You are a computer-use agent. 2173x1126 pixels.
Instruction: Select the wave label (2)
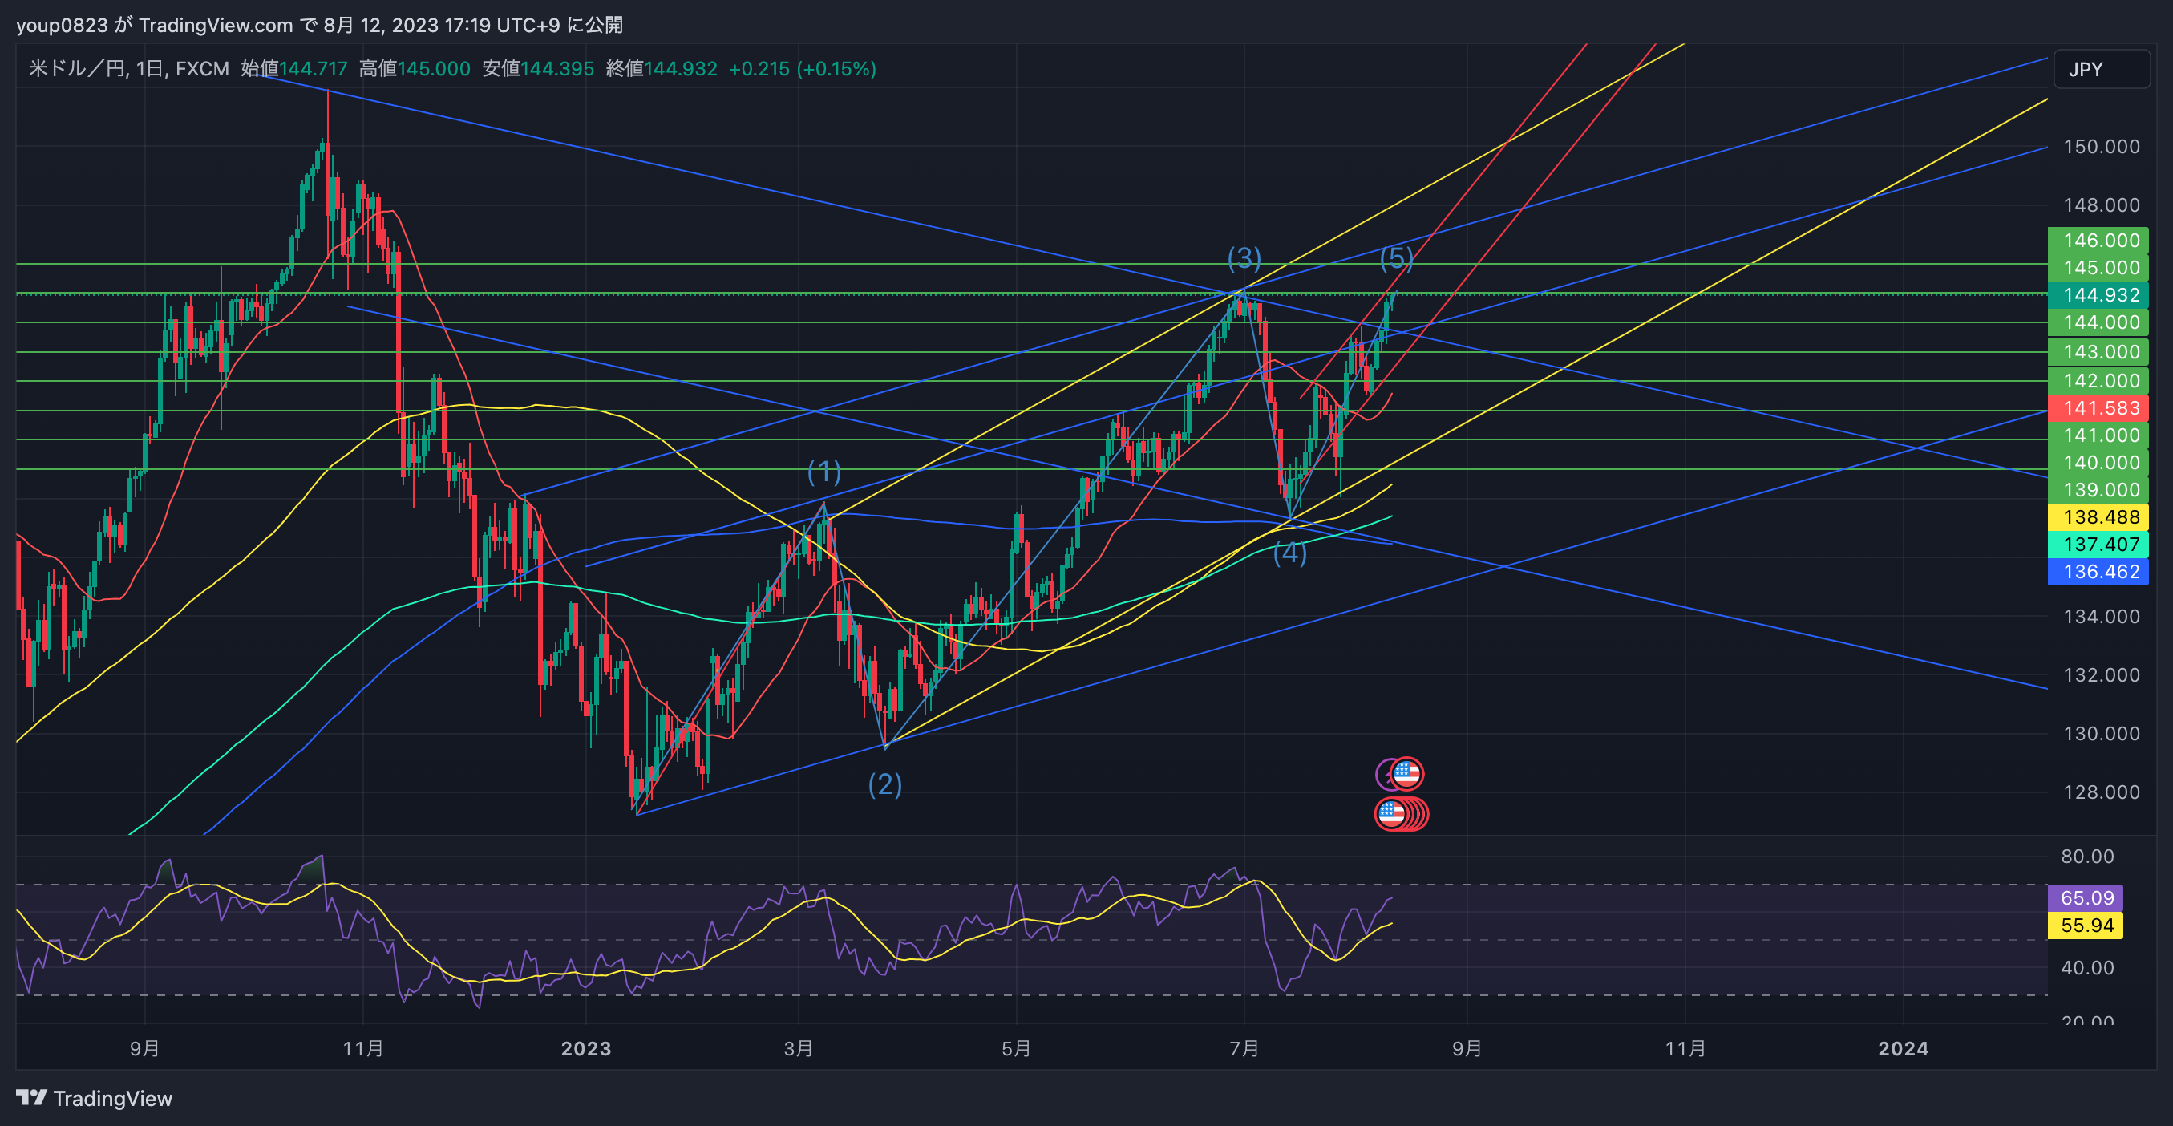click(x=885, y=784)
